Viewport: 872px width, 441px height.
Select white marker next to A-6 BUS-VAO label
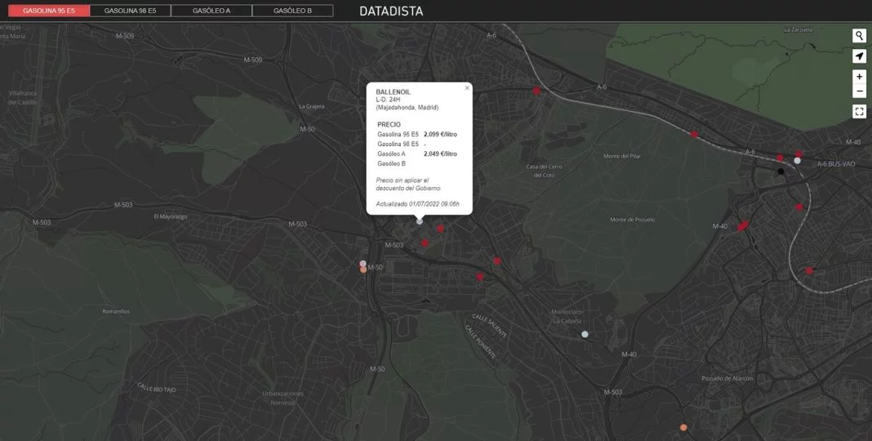pos(797,161)
